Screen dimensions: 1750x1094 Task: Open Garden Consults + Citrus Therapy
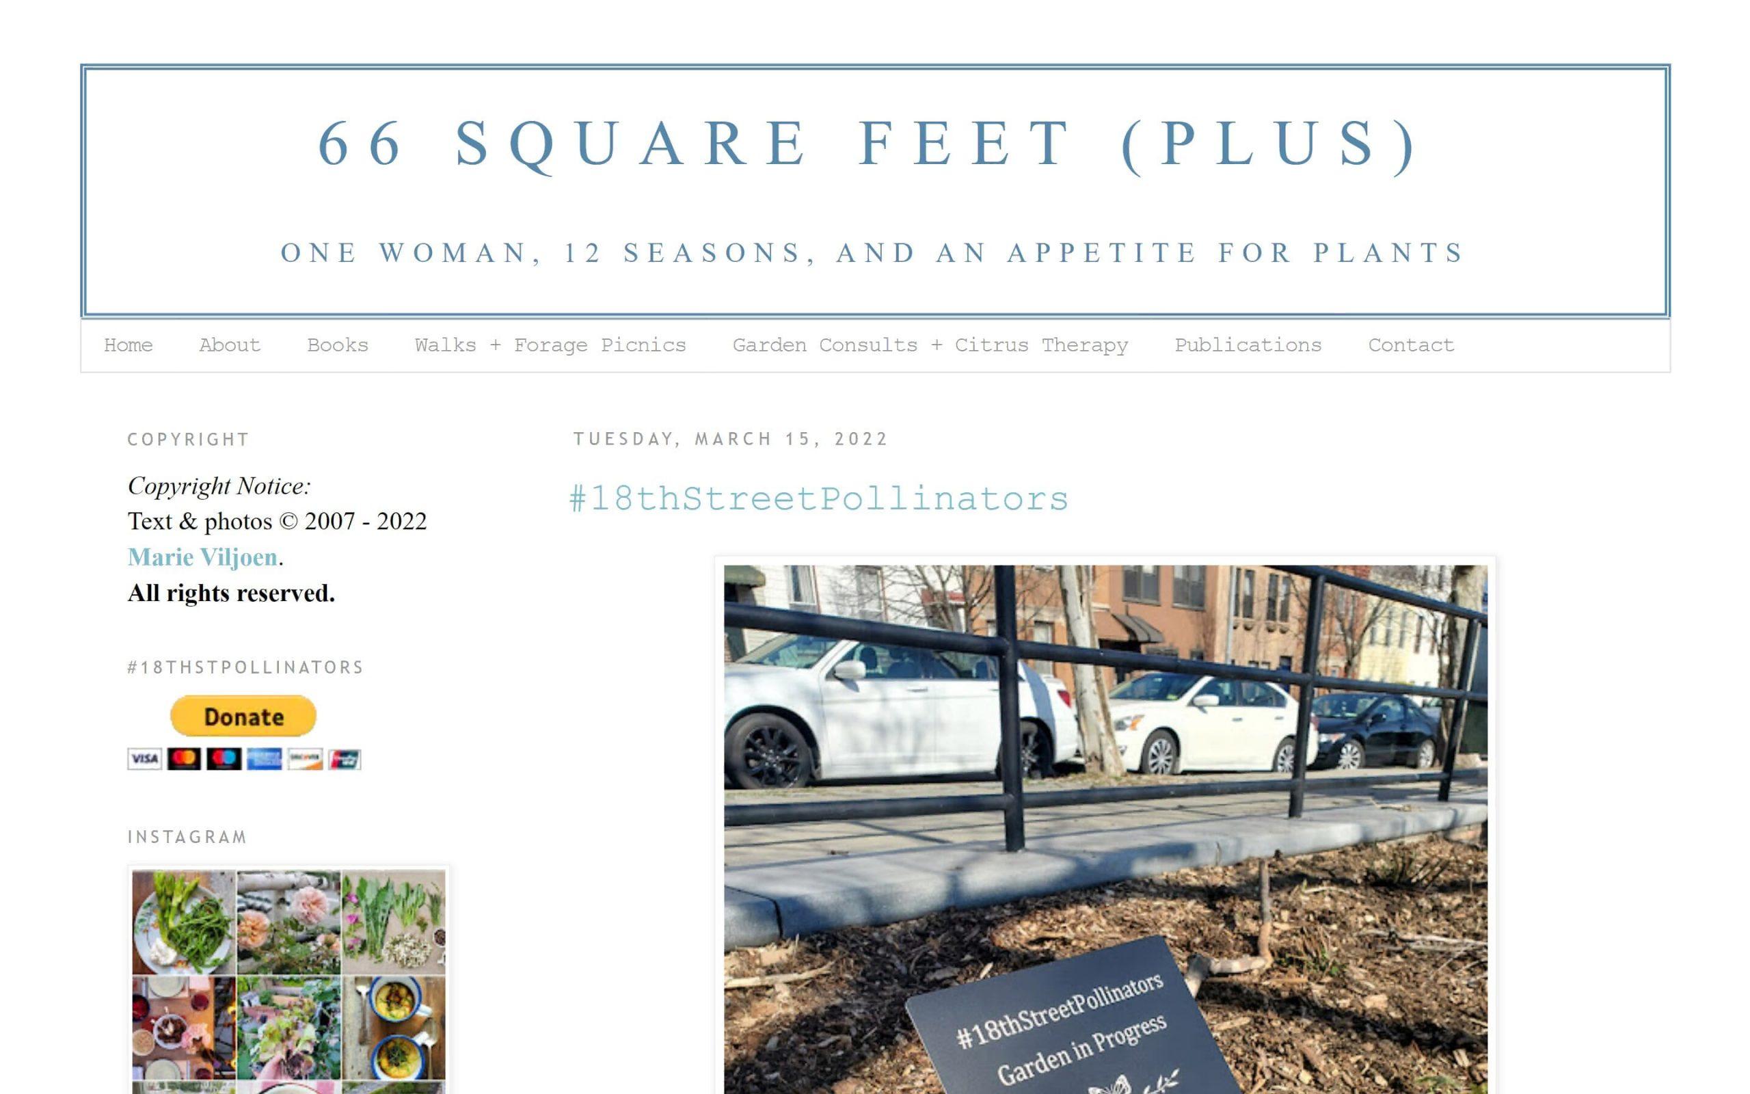point(930,345)
